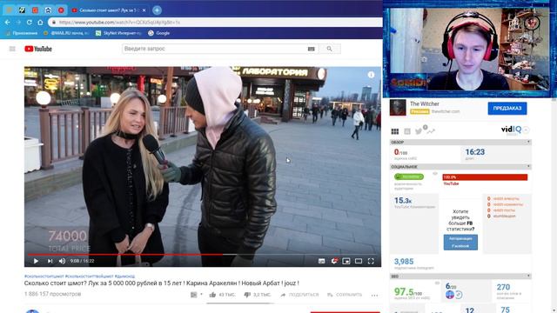Image resolution: width=557 pixels, height=313 pixels.
Task: Open more actions three-dot menu
Action: (x=374, y=295)
